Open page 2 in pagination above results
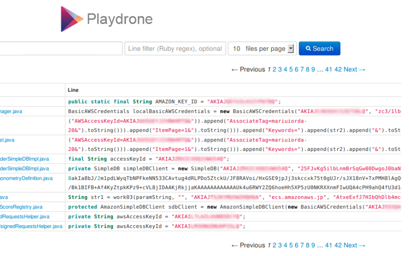This screenshot has width=409, height=256. coord(274,70)
